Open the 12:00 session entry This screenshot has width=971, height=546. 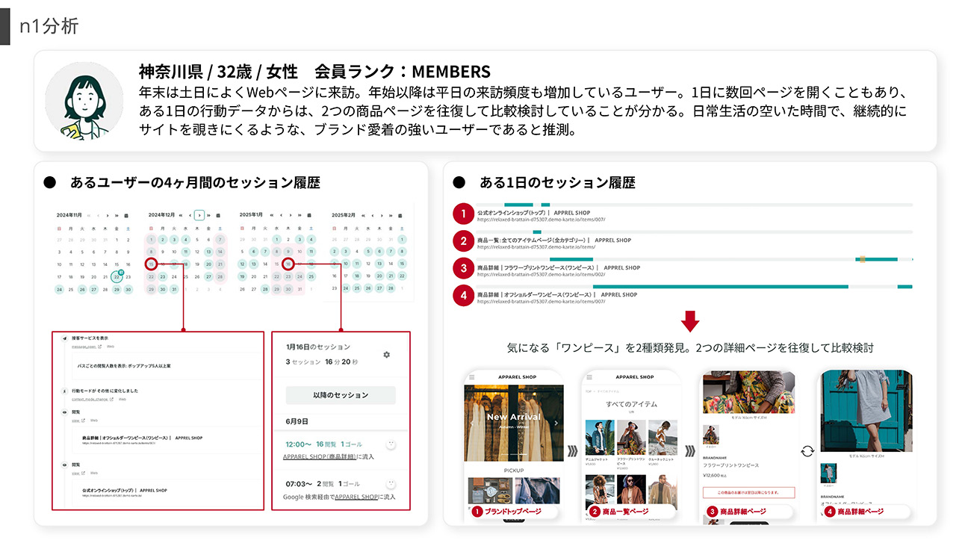point(341,451)
